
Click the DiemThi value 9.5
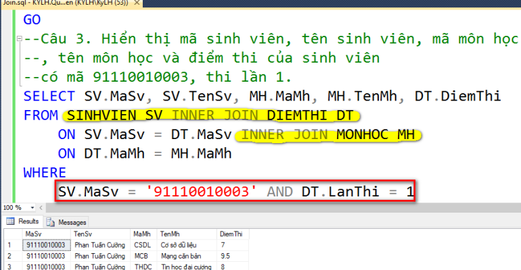233,256
